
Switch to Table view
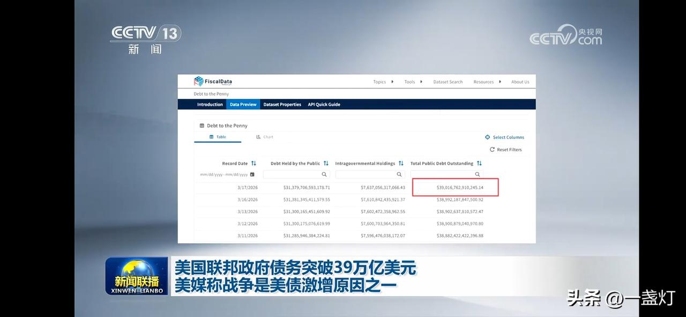(x=218, y=137)
